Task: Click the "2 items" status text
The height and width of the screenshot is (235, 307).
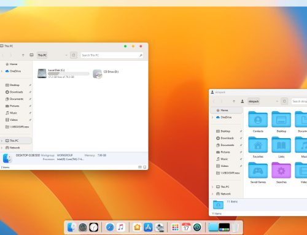Action: [5, 168]
